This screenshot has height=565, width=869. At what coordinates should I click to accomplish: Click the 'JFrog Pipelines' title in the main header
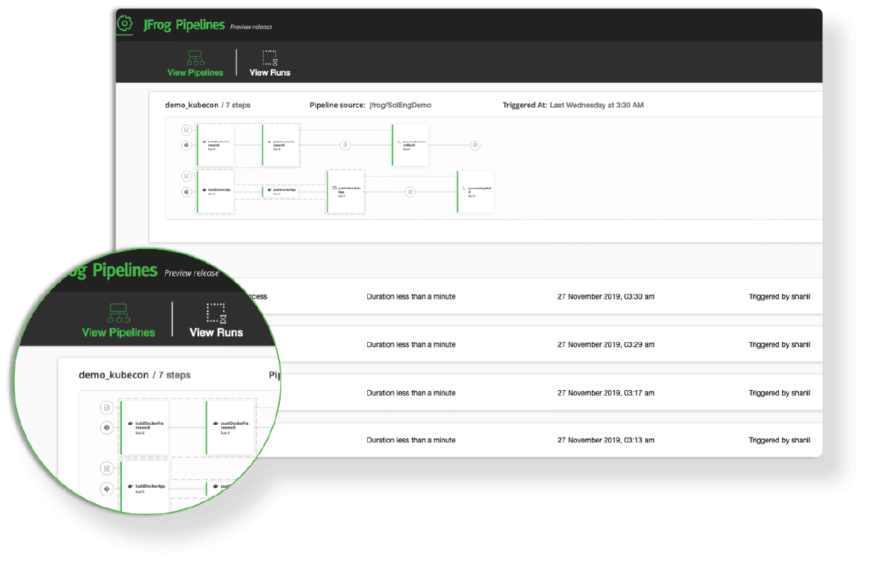click(x=184, y=25)
